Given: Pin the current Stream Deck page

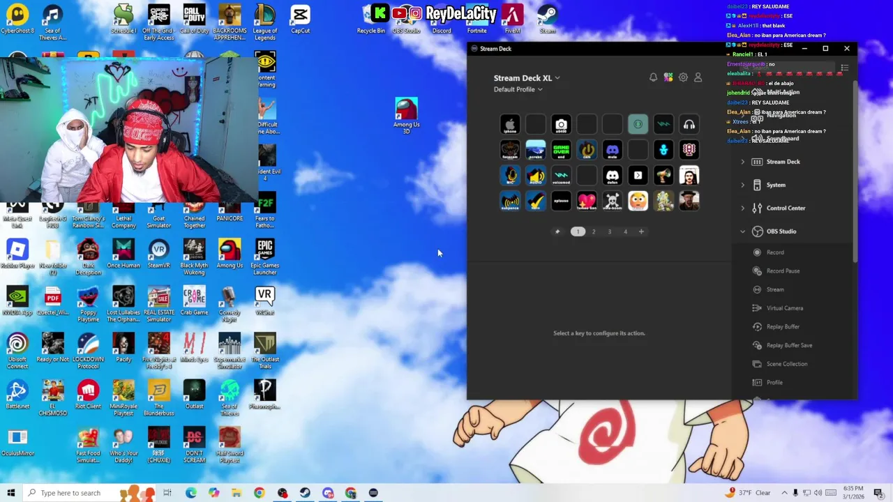Looking at the screenshot, I should click(x=557, y=231).
